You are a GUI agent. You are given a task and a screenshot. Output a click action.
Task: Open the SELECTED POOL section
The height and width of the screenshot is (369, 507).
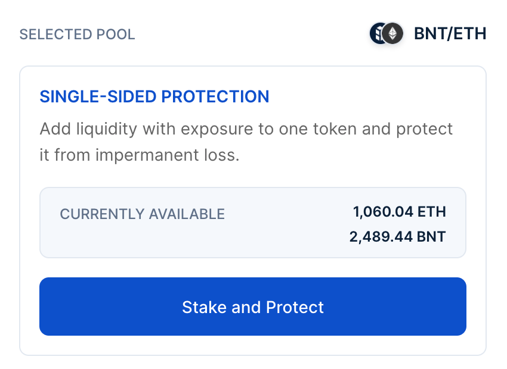[x=78, y=35]
